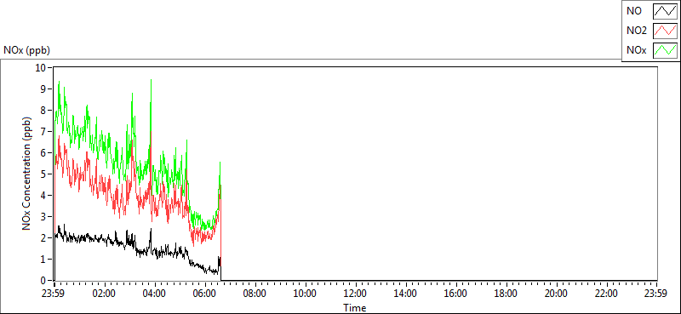The width and height of the screenshot is (681, 314).
Task: Click the 18:00 time axis label
Action: coord(506,293)
